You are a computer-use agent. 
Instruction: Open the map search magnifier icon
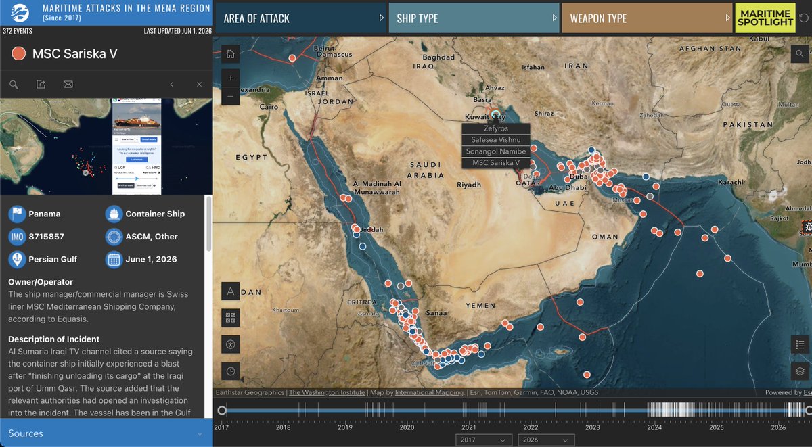point(801,54)
